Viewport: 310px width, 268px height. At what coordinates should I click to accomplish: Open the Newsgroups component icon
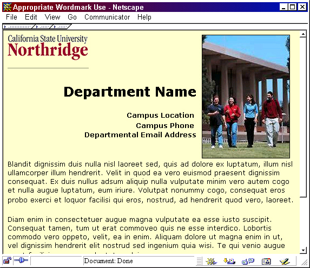pos(248,261)
